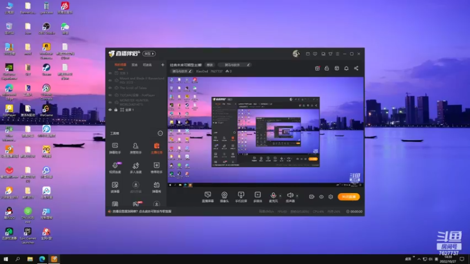Open customer service link in bottom notice bar

pos(142,211)
